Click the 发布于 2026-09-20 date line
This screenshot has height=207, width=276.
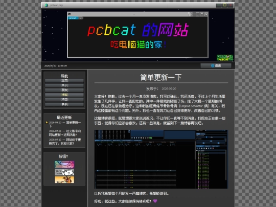click(161, 89)
